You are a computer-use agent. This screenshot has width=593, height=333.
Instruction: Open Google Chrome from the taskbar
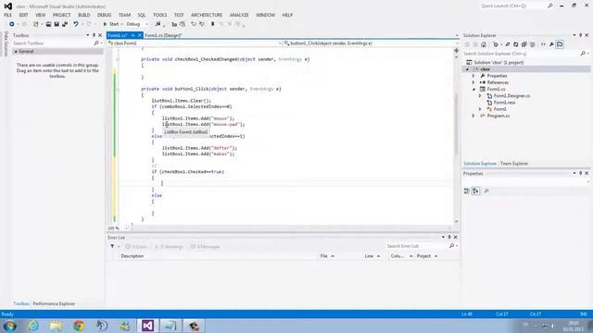79,325
